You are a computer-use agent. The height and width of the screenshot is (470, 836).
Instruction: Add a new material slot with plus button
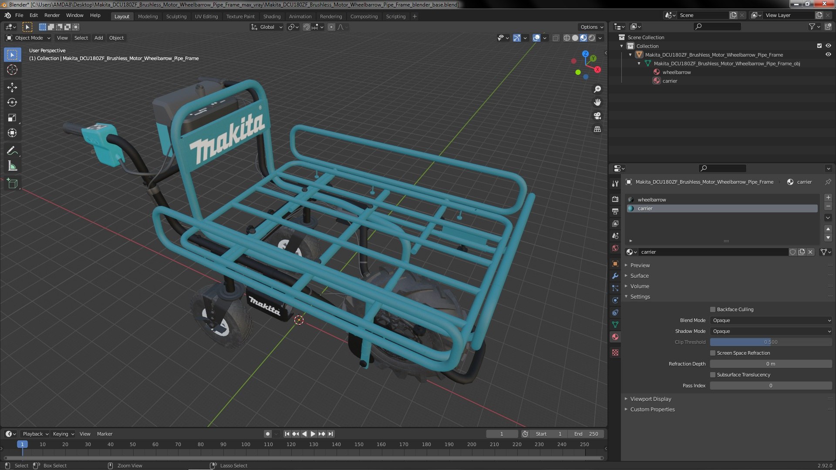(828, 198)
